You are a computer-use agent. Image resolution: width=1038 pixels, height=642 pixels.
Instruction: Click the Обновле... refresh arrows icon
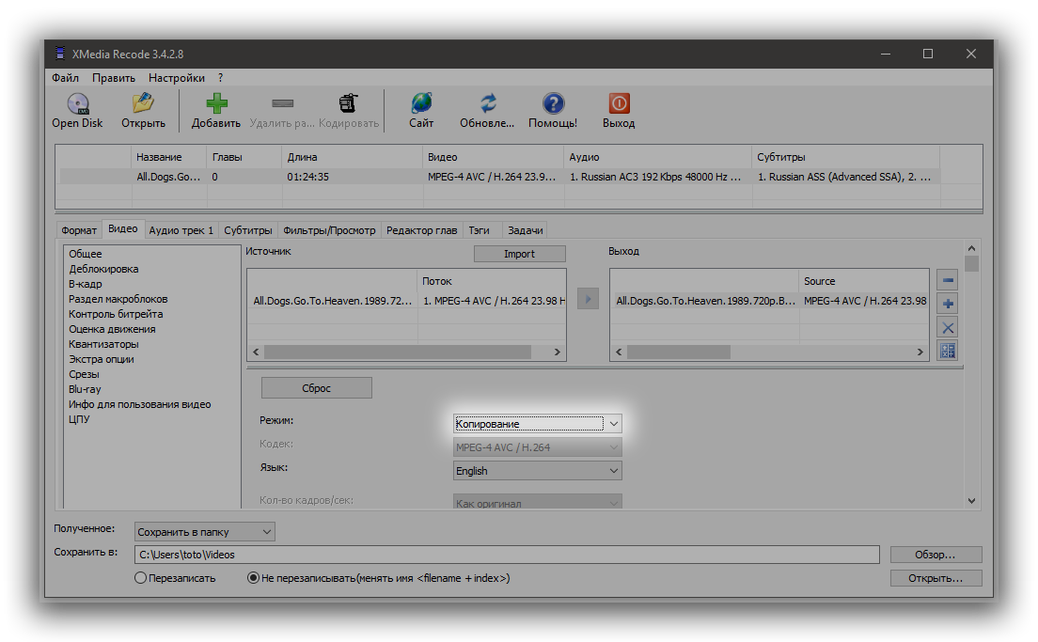coord(487,103)
